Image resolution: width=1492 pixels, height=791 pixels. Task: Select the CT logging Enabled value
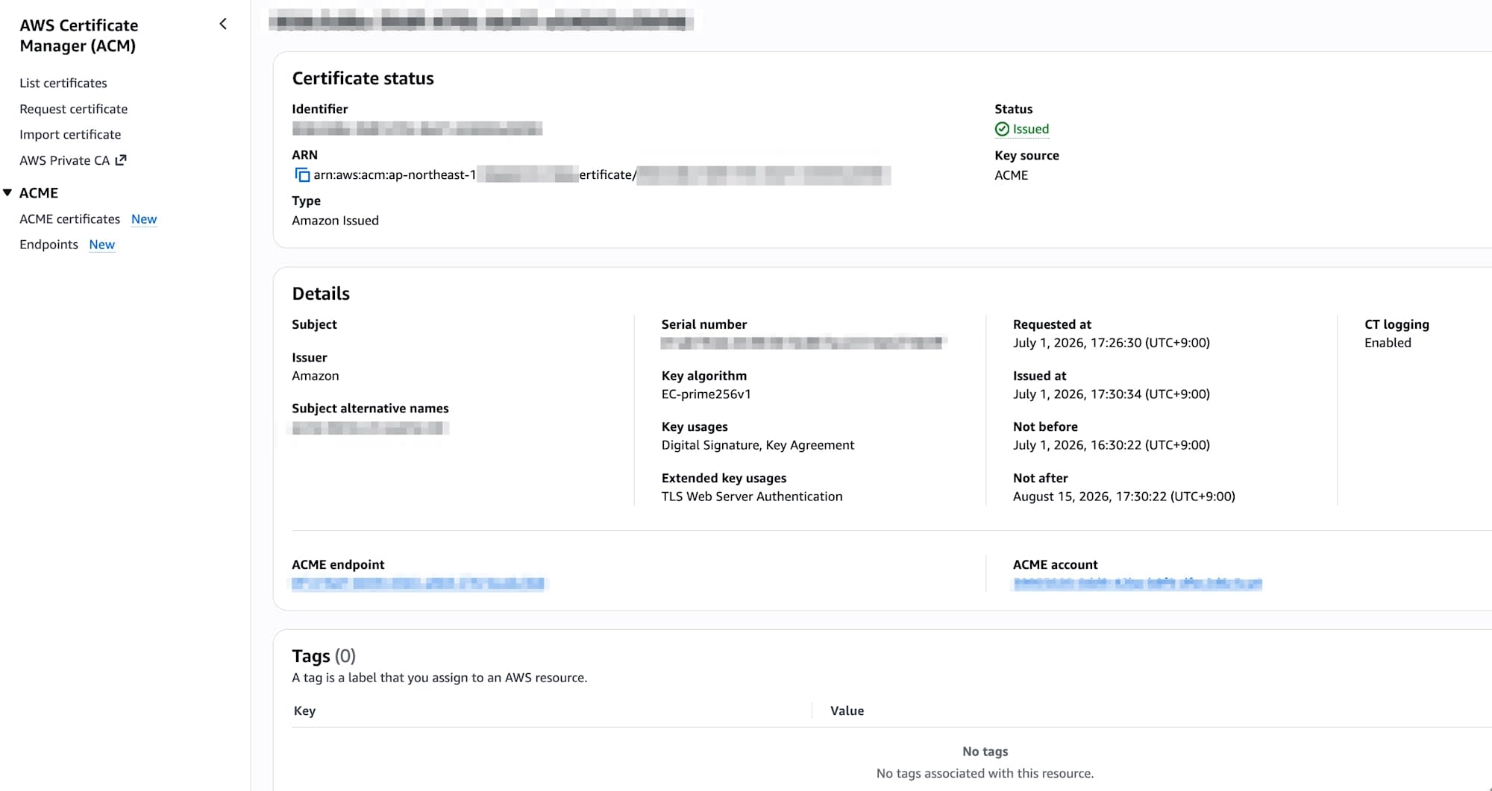coord(1388,343)
